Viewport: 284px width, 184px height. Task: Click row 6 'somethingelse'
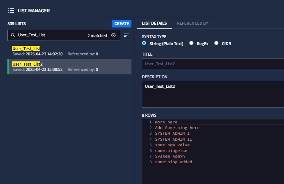(171, 151)
